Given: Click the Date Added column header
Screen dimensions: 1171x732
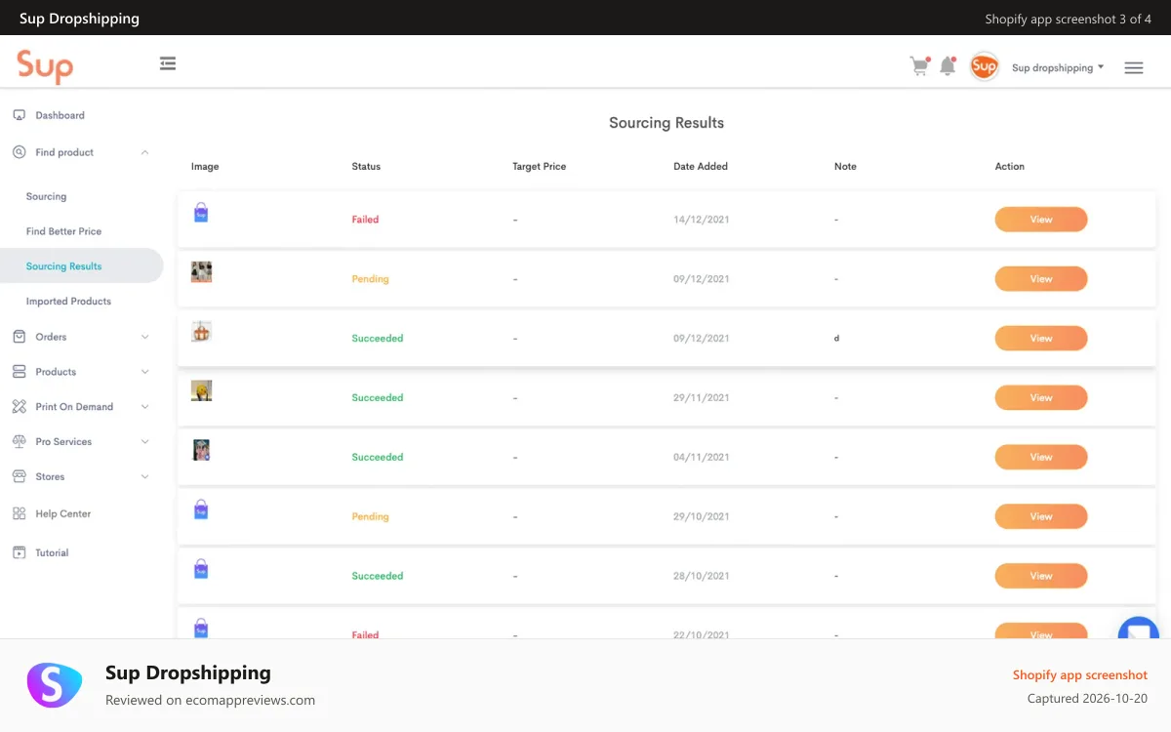Looking at the screenshot, I should (701, 167).
